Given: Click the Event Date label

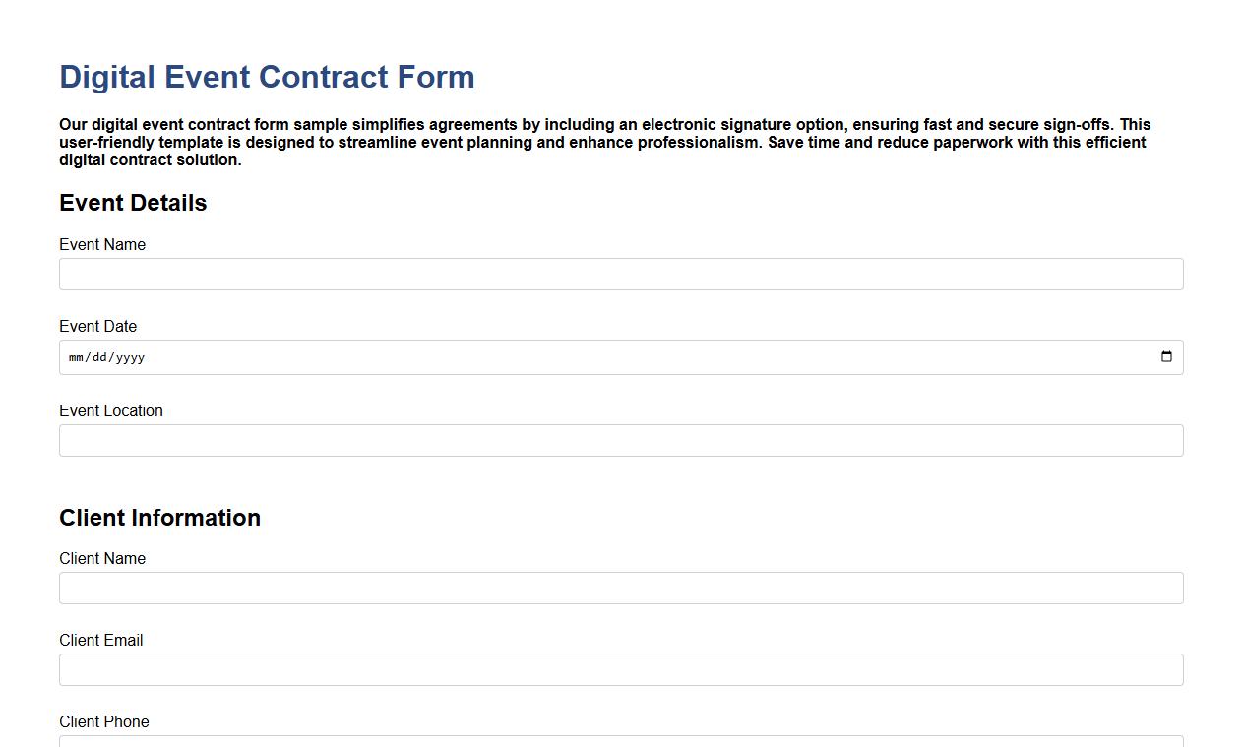Looking at the screenshot, I should (x=97, y=326).
